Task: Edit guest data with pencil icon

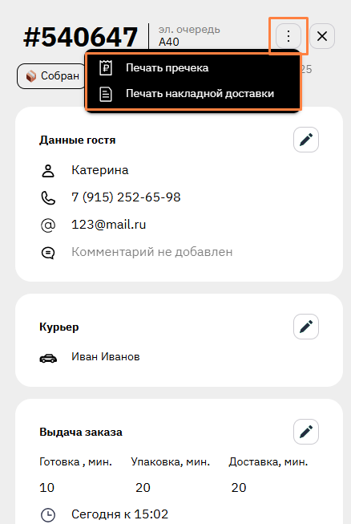Action: (x=306, y=140)
